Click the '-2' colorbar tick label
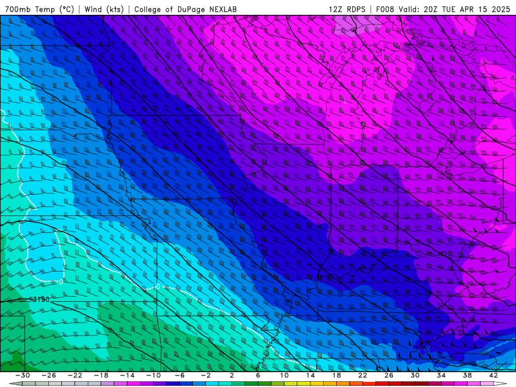Screen dimensions: 516x387 coord(205,375)
